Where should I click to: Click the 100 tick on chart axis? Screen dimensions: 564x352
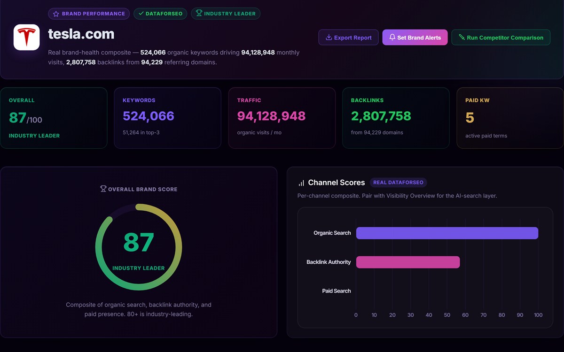pos(538,315)
